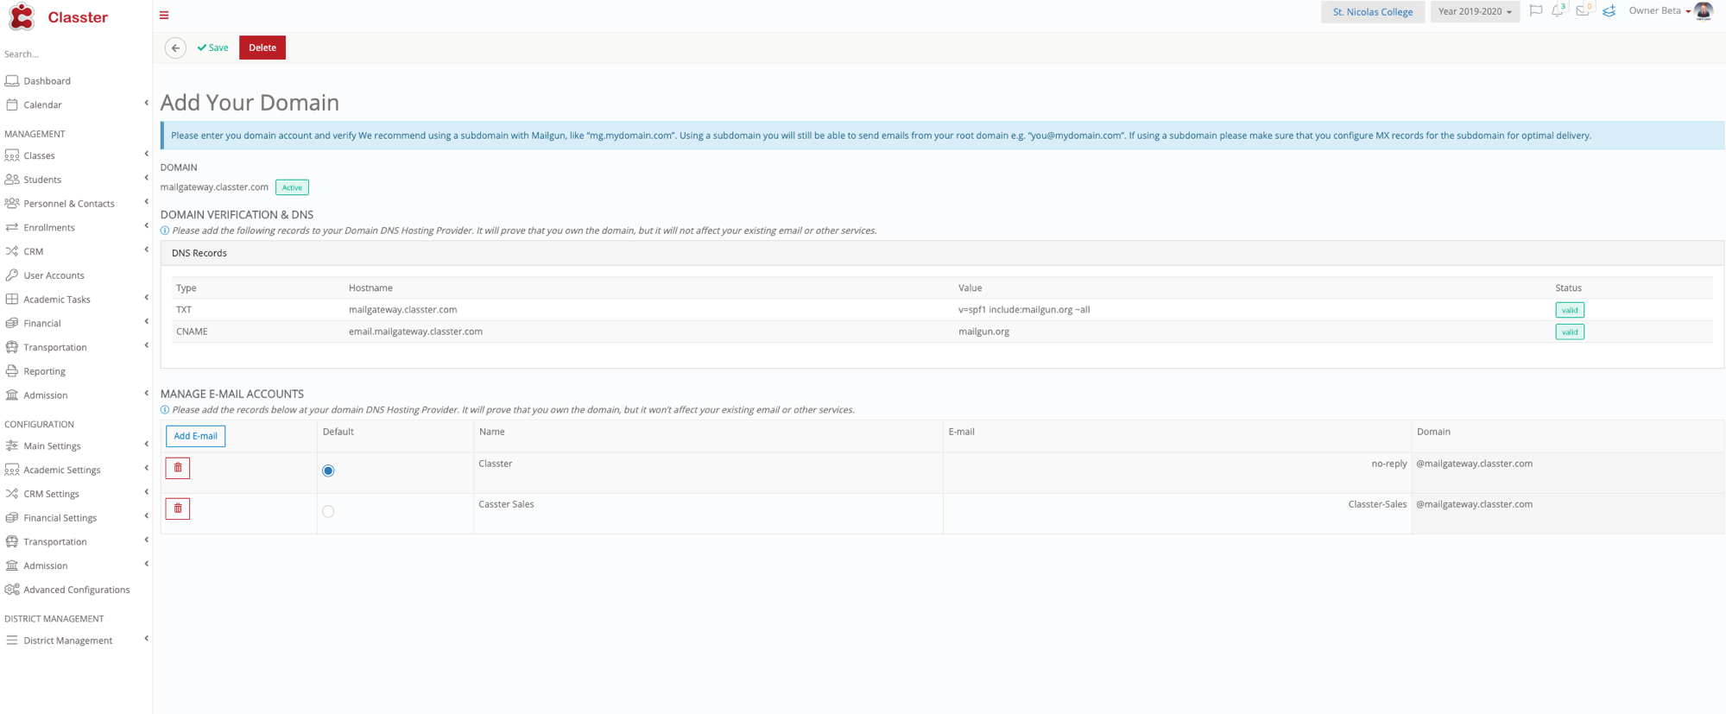
Task: Click the Calendar icon in sidebar
Action: tap(12, 104)
